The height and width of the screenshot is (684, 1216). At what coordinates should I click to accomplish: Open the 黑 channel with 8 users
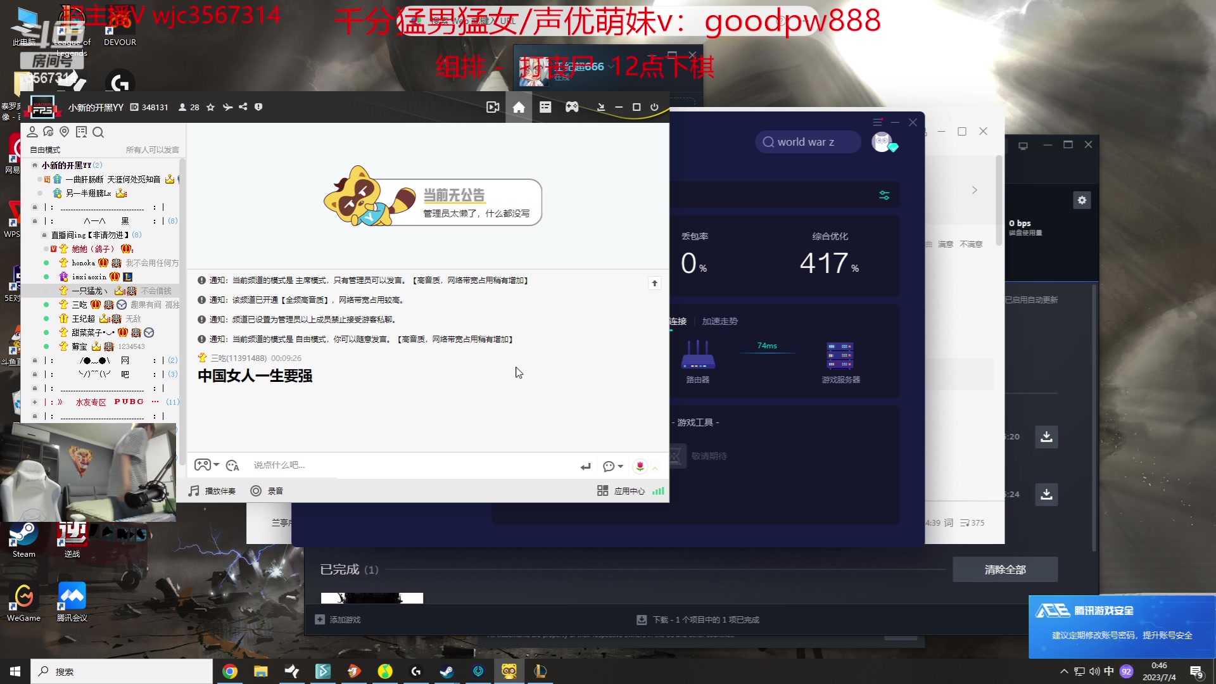(104, 221)
